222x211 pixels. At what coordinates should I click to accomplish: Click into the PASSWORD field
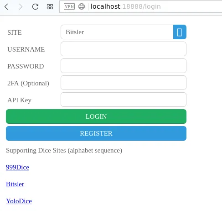tap(124, 66)
